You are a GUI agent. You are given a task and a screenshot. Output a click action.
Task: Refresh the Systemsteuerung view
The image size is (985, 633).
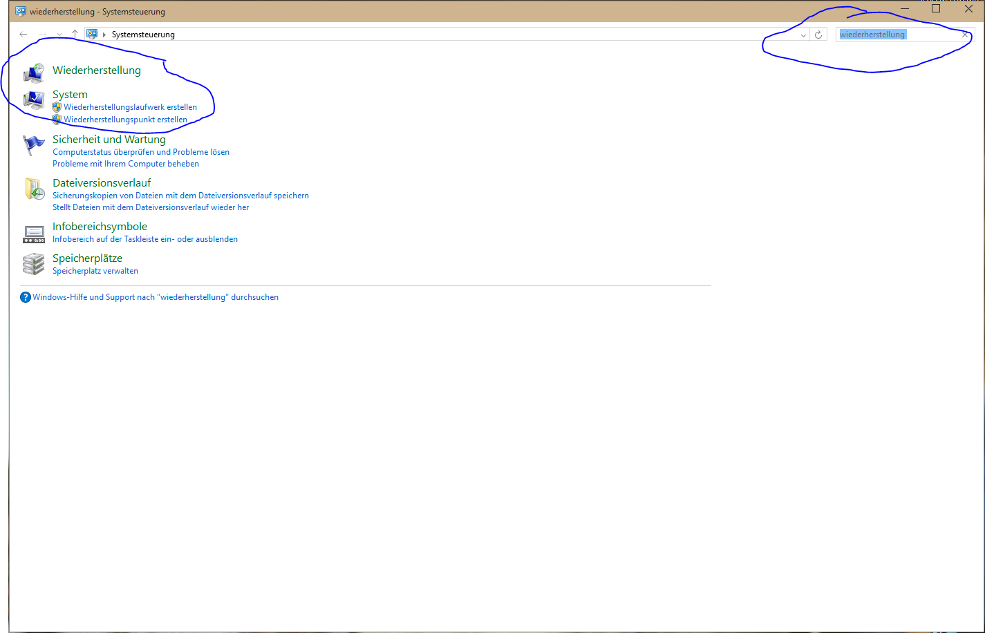tap(818, 35)
